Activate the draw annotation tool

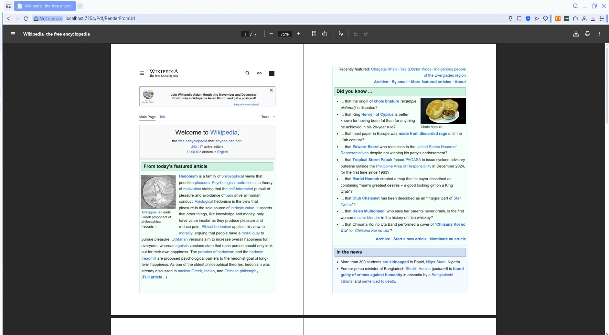coord(341,34)
